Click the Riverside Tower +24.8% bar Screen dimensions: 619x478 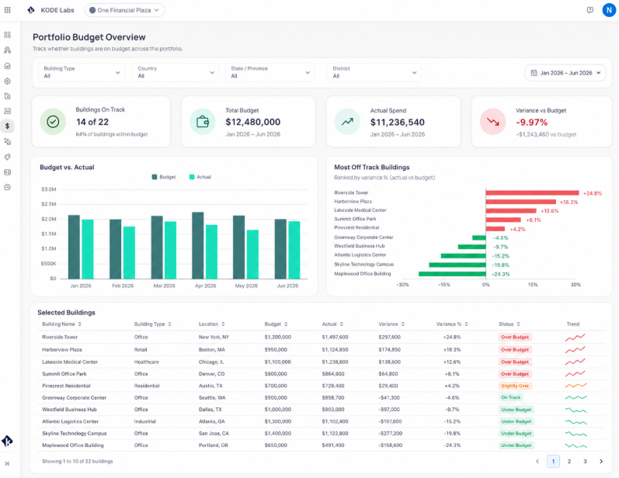point(532,193)
